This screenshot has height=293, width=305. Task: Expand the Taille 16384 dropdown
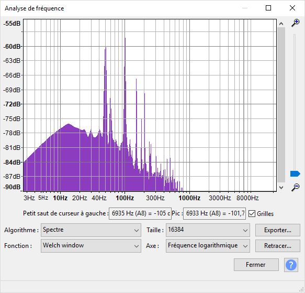coord(208,230)
